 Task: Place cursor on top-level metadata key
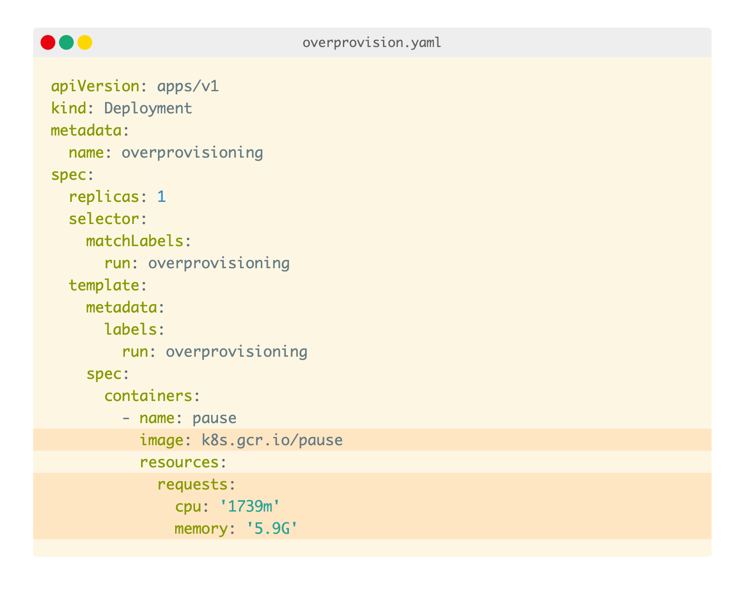pyautogui.click(x=86, y=130)
